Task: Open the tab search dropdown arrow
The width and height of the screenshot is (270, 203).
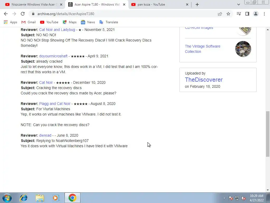Action: point(238,4)
